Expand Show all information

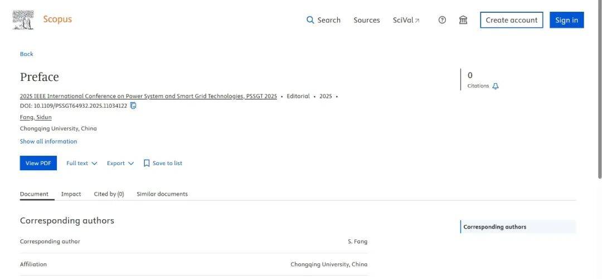[48, 141]
